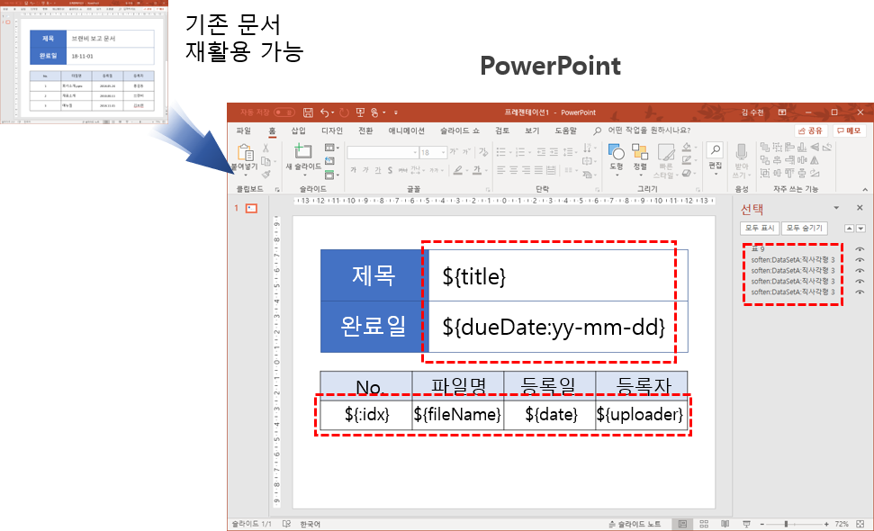Screen dimensions: 874x531
Task: Click the Cut scissors icon
Action: [x=266, y=148]
